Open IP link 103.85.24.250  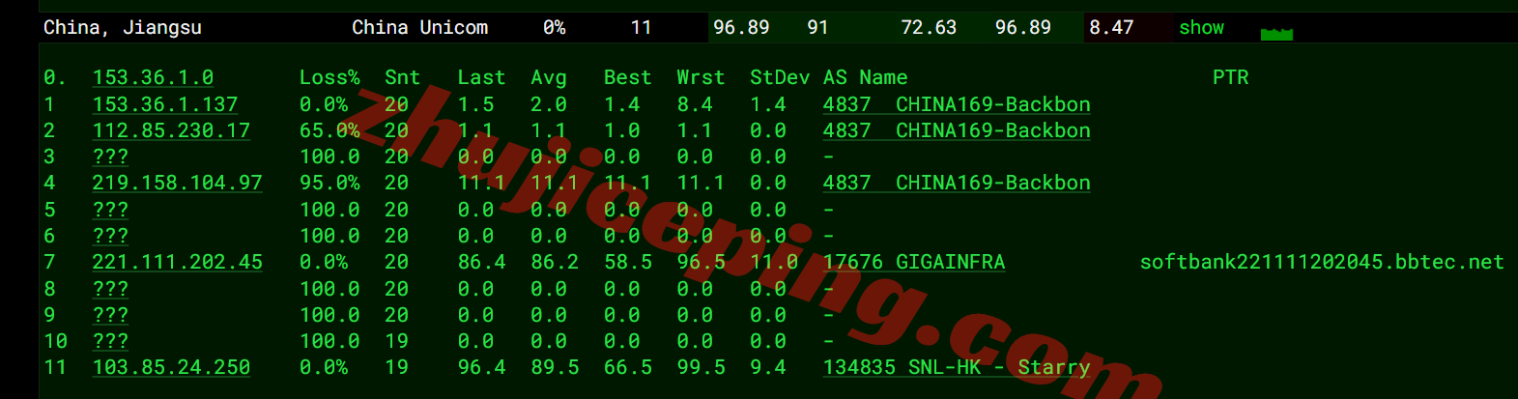(x=171, y=367)
